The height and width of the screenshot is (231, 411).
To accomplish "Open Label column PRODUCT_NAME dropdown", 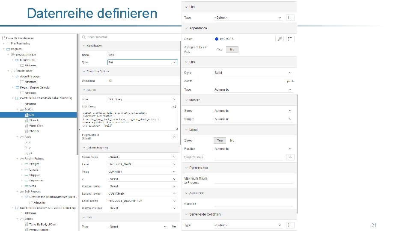I will click(142, 164).
